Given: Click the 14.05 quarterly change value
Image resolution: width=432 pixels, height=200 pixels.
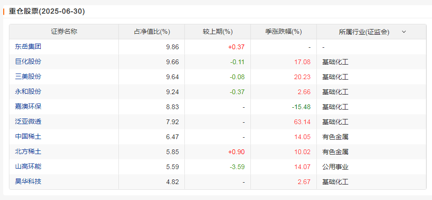Looking at the screenshot, I should point(302,137).
